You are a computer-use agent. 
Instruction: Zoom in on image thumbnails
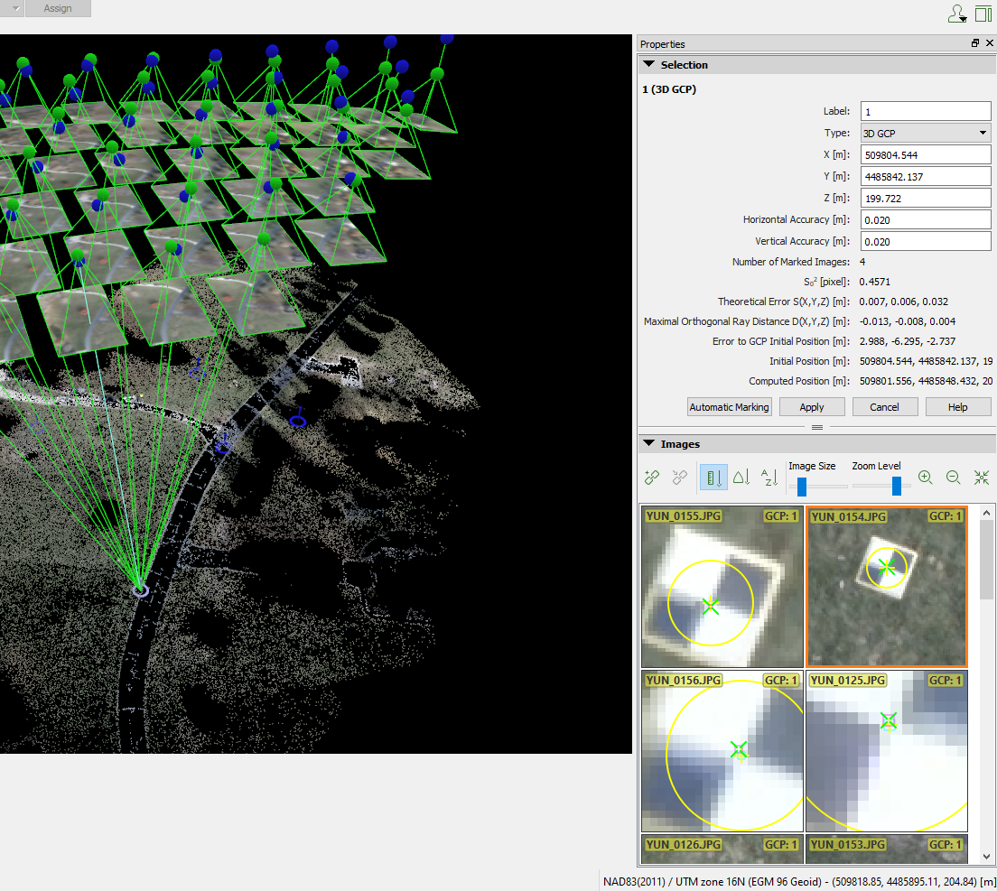(x=925, y=478)
